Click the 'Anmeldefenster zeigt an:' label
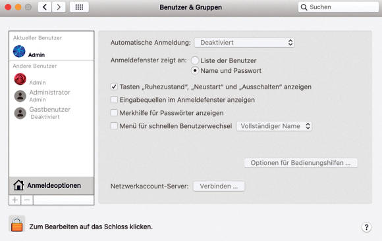The width and height of the screenshot is (382, 241). click(149, 60)
